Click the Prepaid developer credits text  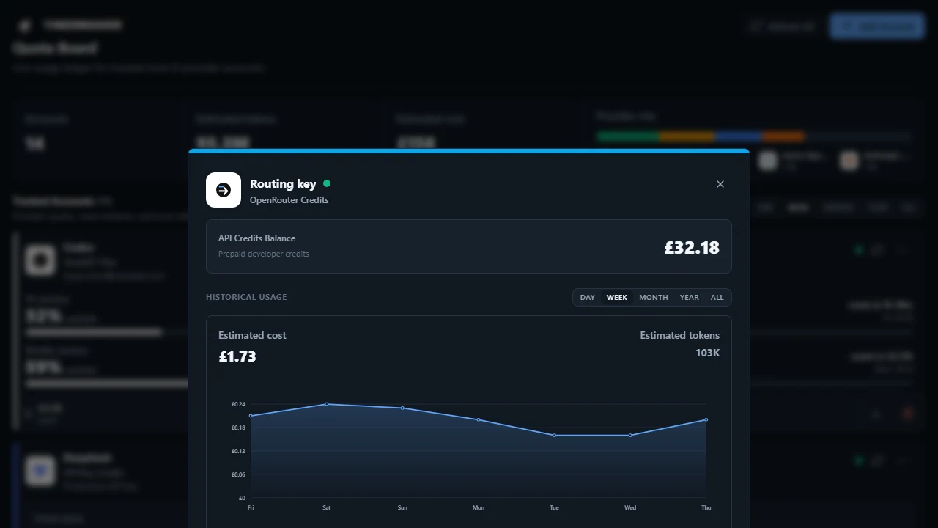pyautogui.click(x=264, y=254)
